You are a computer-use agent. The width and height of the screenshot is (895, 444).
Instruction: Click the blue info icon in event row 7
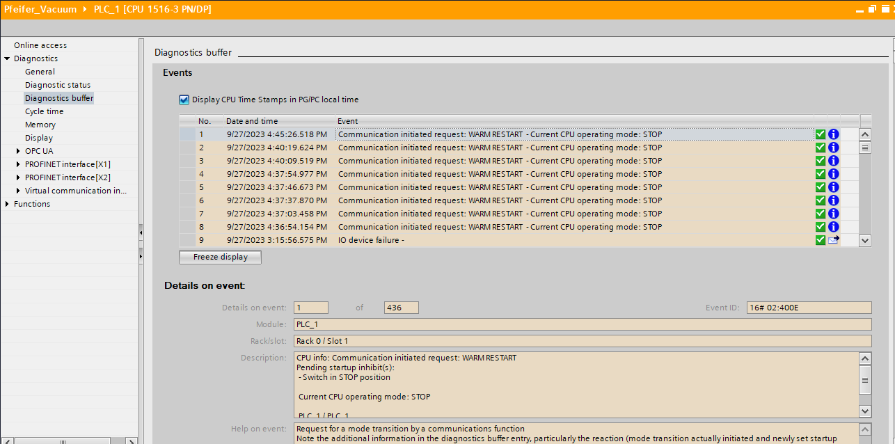[x=833, y=214]
